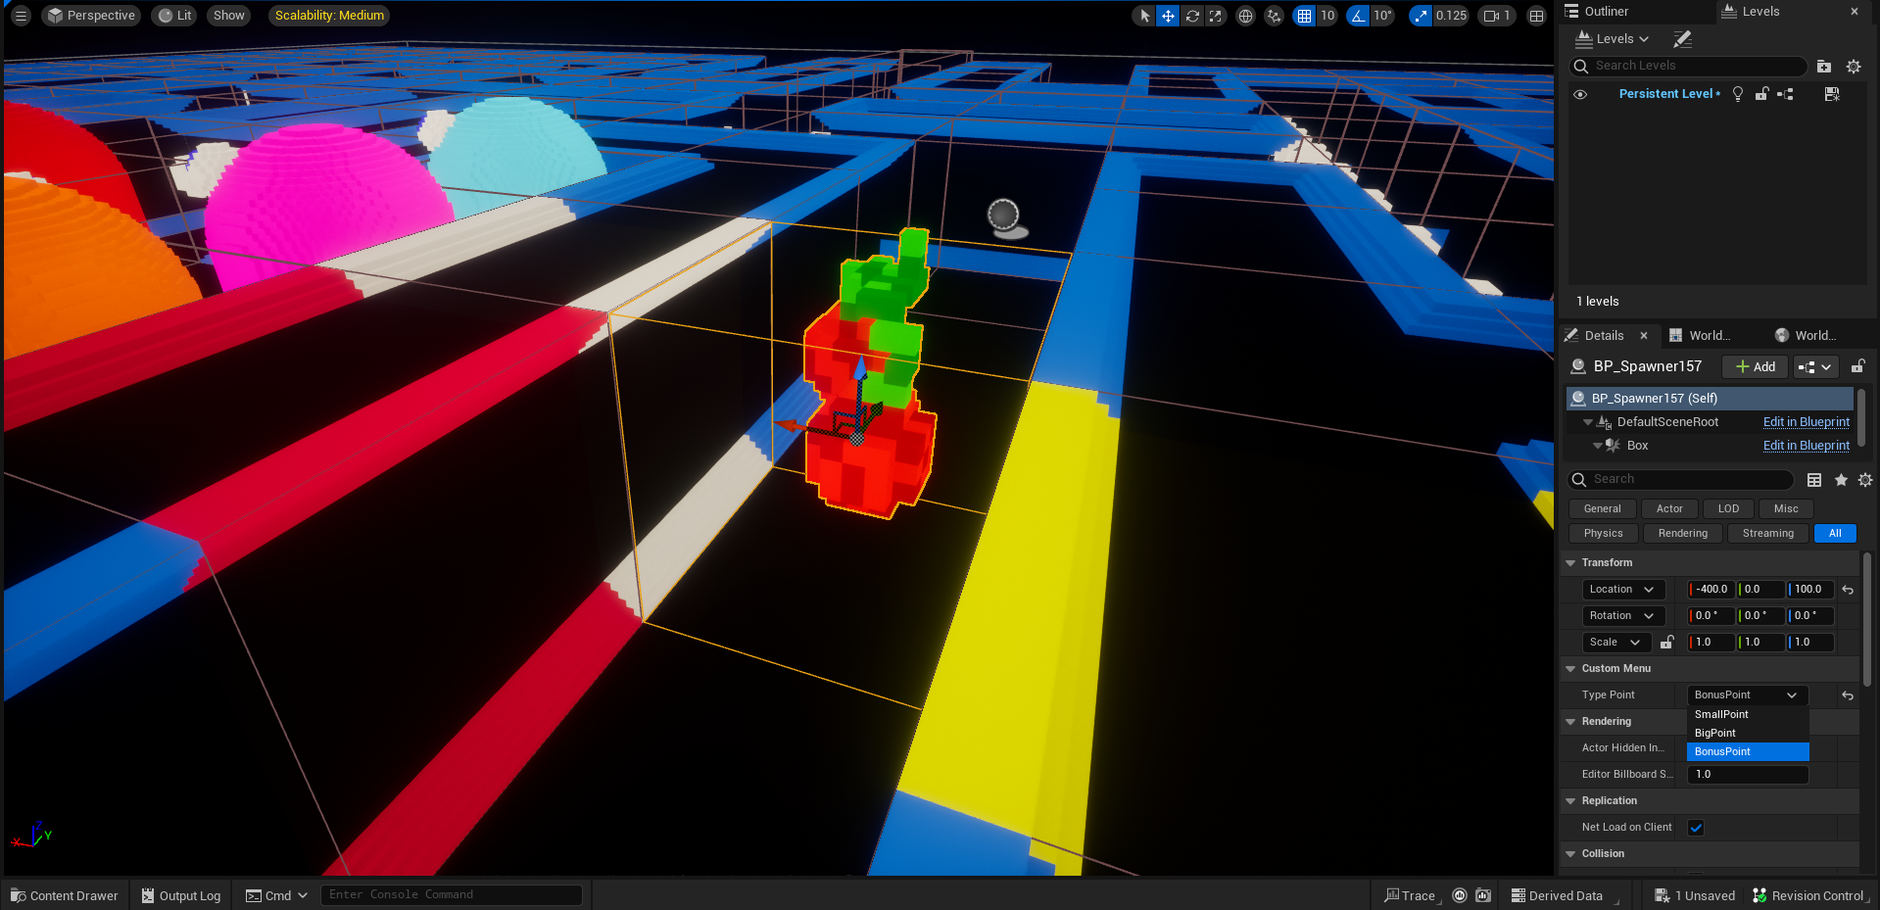Activate the select mode cursor tool

[1144, 16]
